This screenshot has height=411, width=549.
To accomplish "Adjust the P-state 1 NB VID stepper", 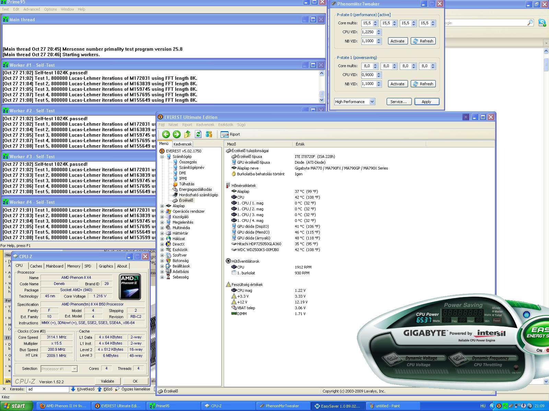I will [379, 84].
